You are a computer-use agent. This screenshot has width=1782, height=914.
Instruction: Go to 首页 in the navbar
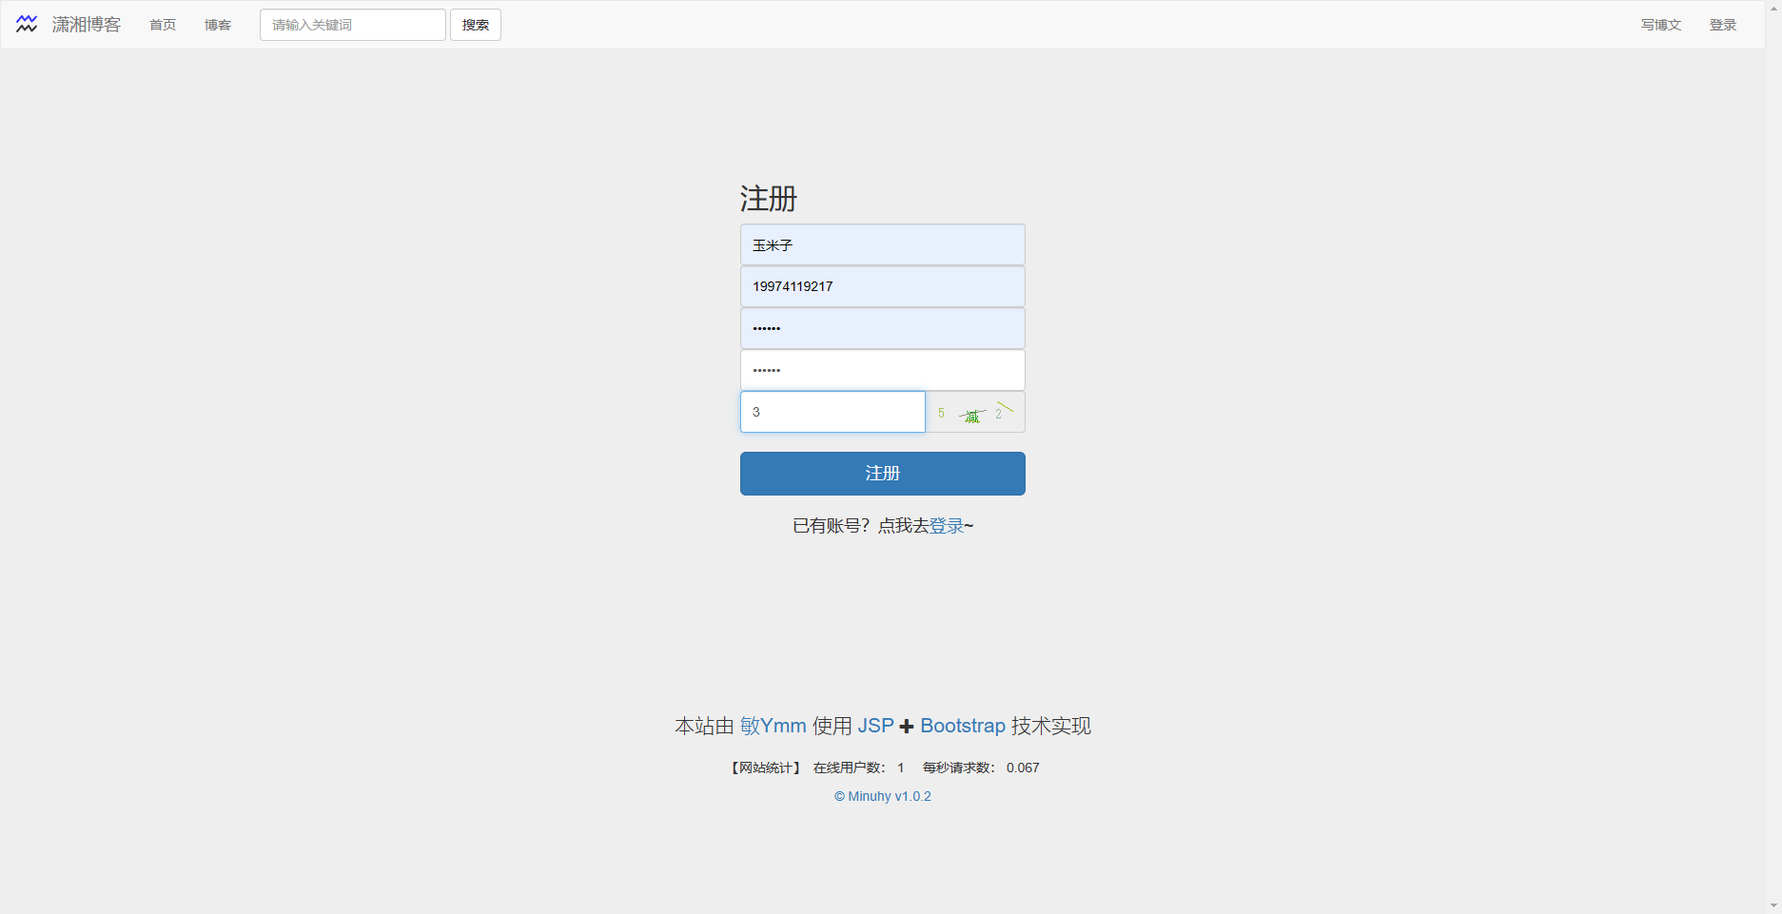[x=163, y=25]
